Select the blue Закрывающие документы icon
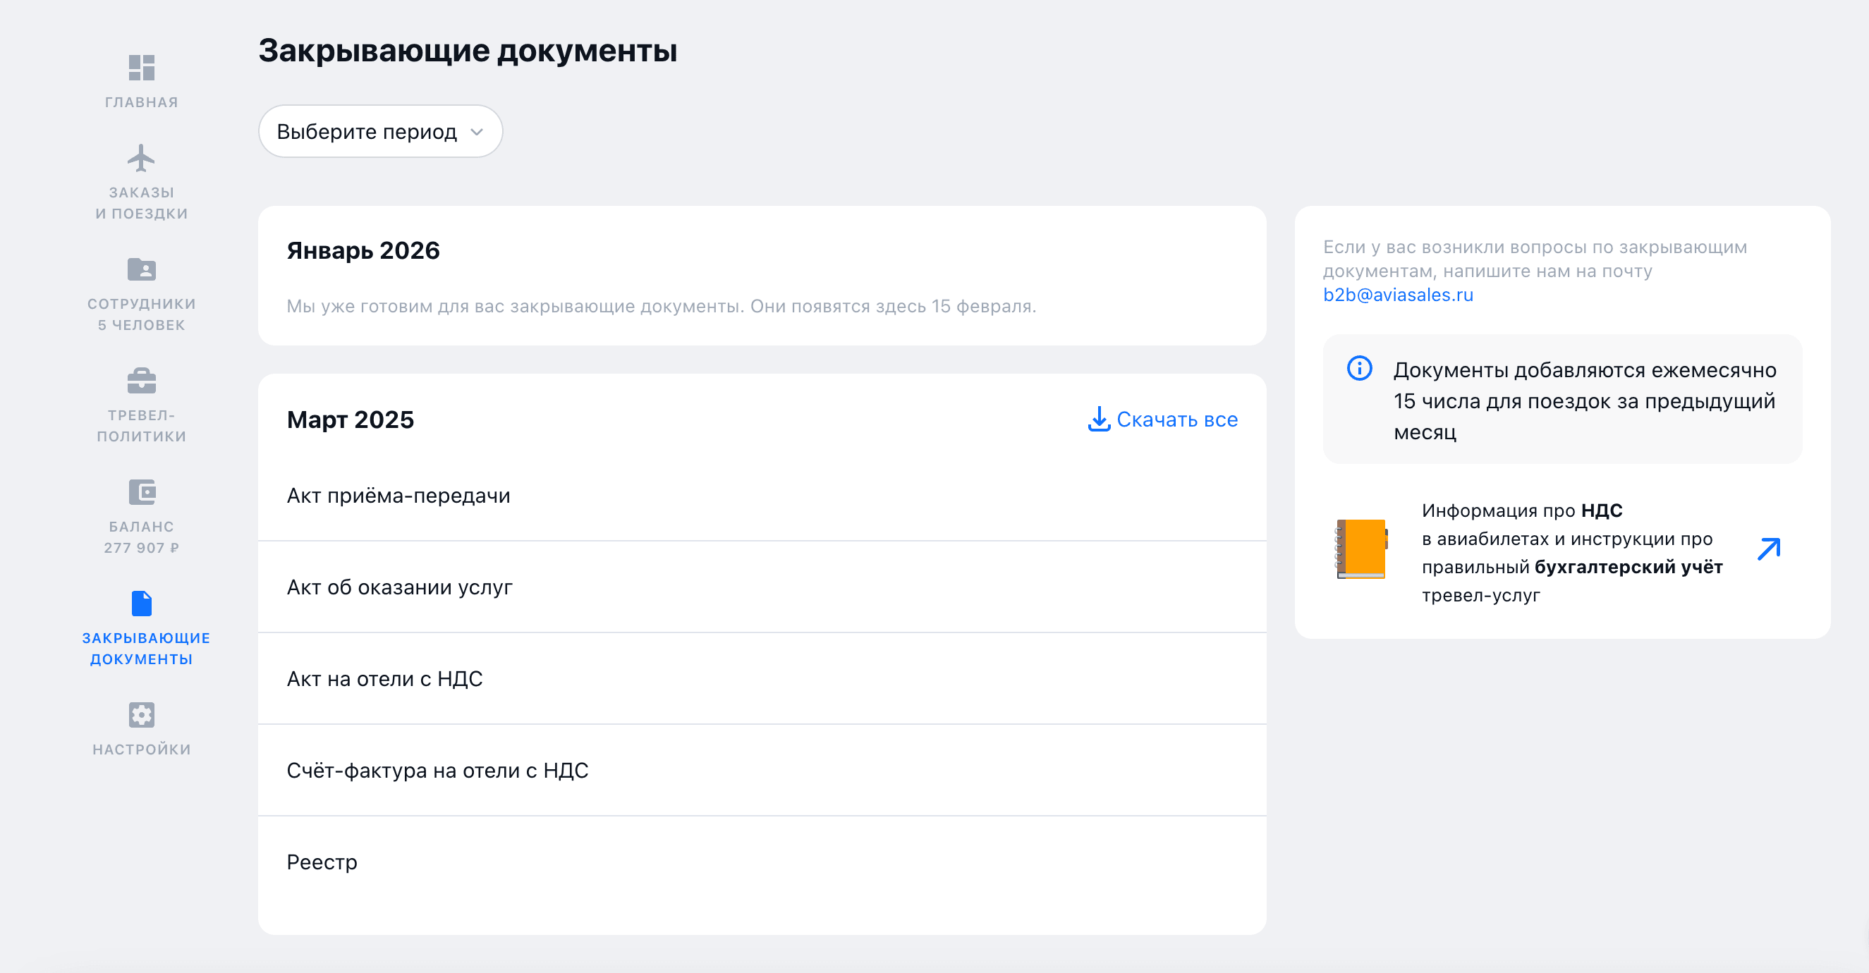Viewport: 1869px width, 973px height. (x=142, y=602)
